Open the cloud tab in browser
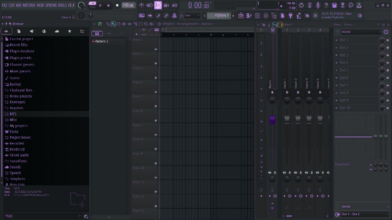The width and height of the screenshot is (392, 220). (57, 31)
